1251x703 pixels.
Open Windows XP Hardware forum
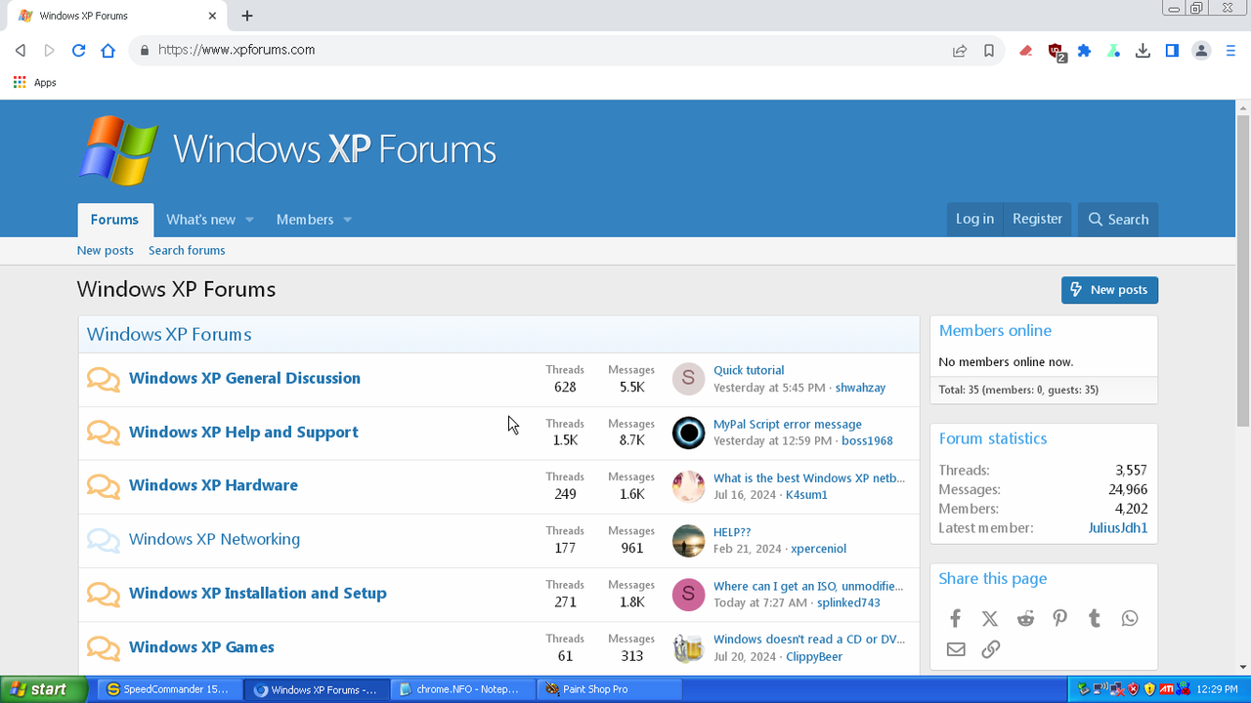click(x=213, y=485)
